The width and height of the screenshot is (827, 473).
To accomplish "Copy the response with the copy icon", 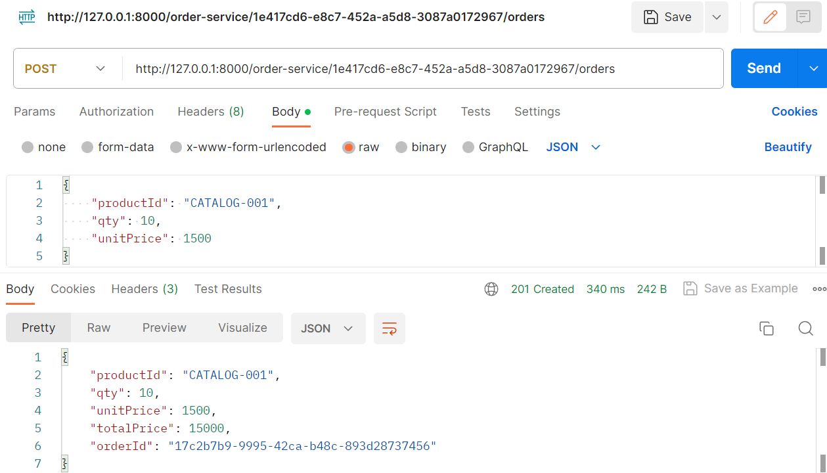I will tap(766, 328).
